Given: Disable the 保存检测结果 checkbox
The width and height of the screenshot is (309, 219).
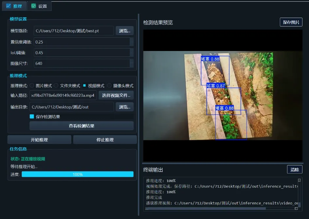Looking at the screenshot, I should tap(32, 116).
